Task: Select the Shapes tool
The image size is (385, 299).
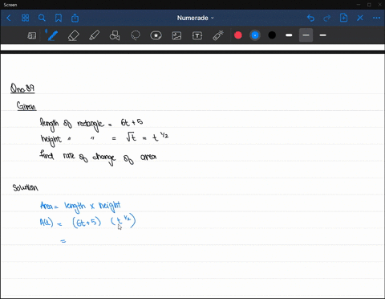Action: coord(115,35)
